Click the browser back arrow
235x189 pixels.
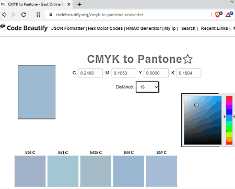[x=4, y=15]
